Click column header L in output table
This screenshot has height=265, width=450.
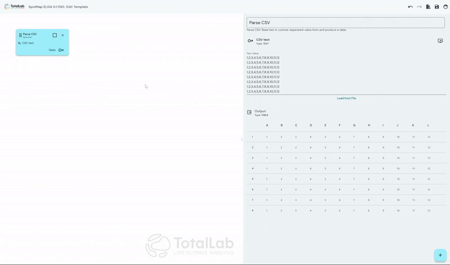pyautogui.click(x=428, y=125)
